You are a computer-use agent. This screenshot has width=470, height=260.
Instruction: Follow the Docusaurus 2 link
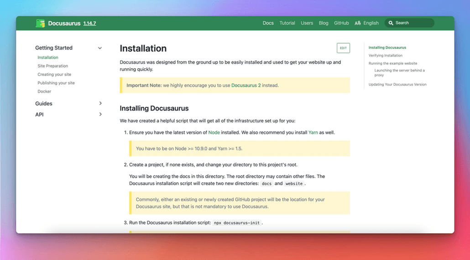point(246,85)
